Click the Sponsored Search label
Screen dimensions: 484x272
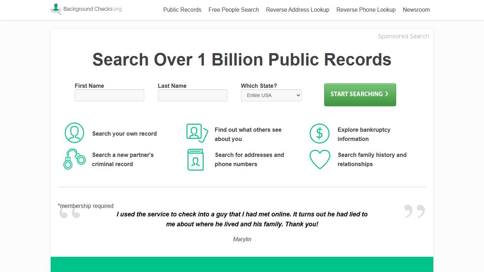(x=403, y=36)
